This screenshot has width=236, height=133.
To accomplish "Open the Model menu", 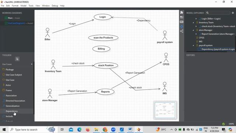I will click(24, 6).
